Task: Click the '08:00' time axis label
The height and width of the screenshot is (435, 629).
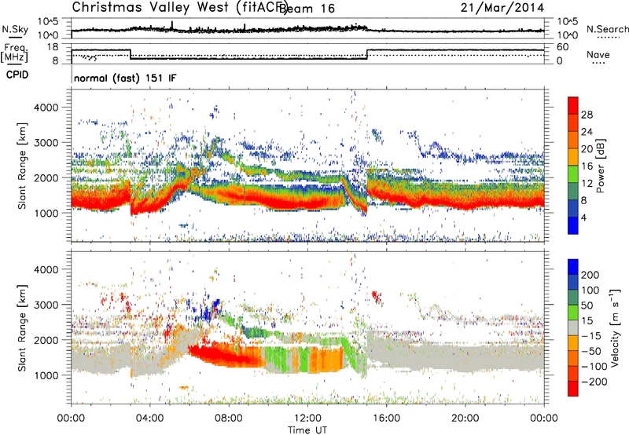Action: click(229, 419)
